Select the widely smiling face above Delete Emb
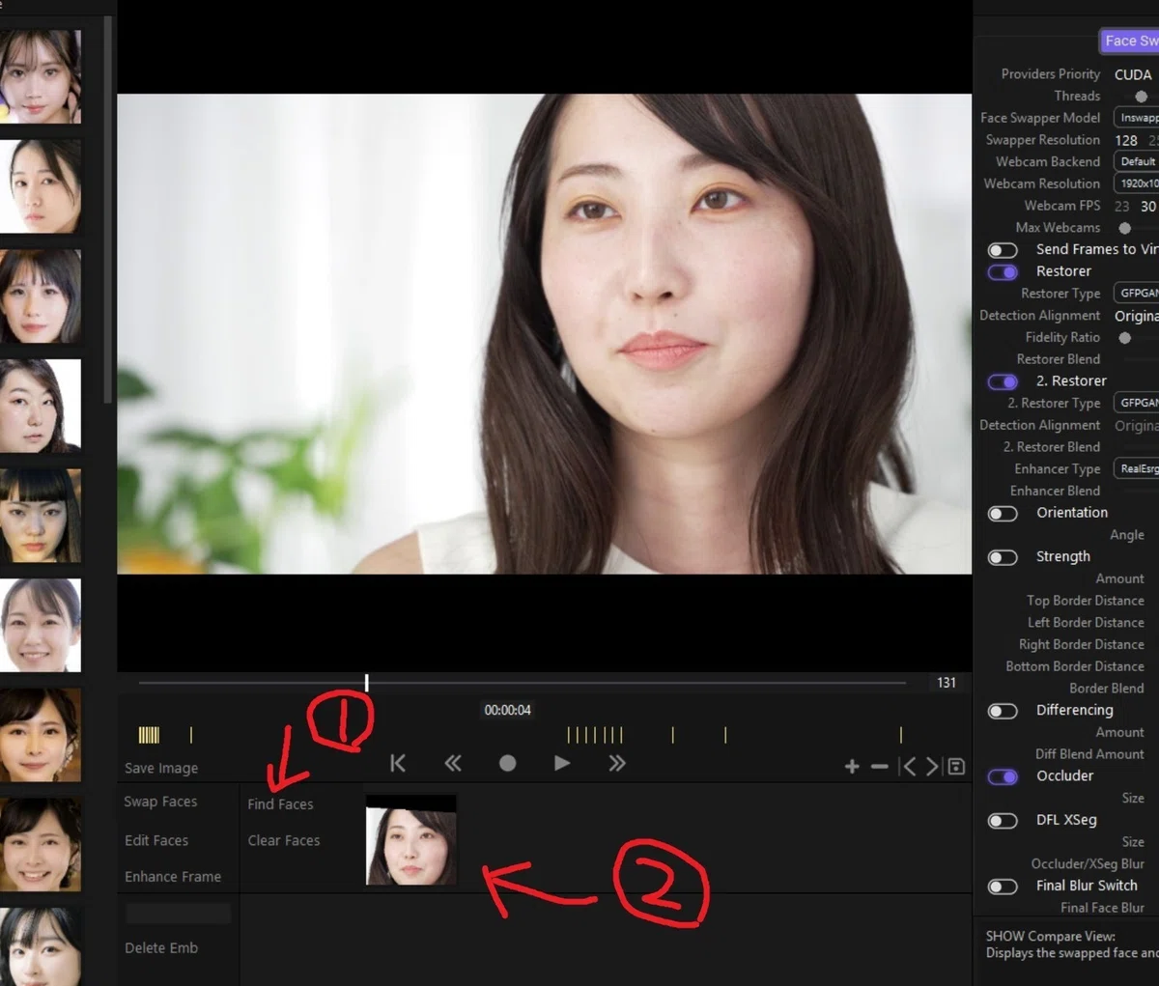The width and height of the screenshot is (1159, 986). pos(40,845)
